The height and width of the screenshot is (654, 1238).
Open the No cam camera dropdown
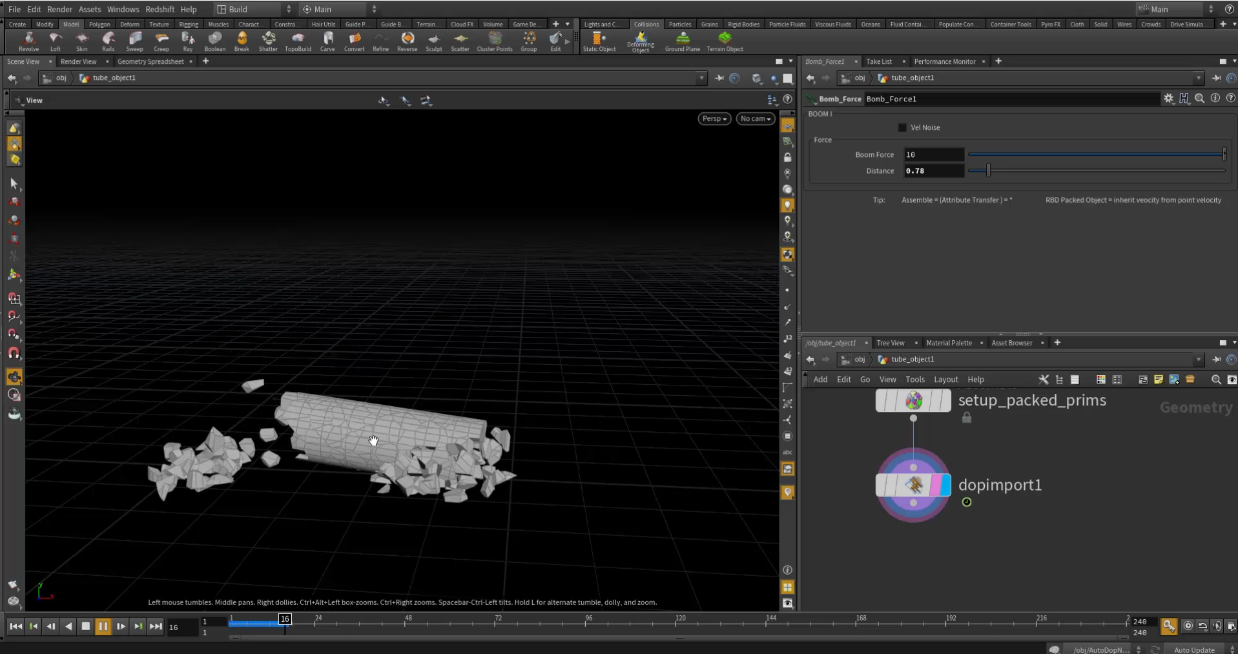[756, 119]
